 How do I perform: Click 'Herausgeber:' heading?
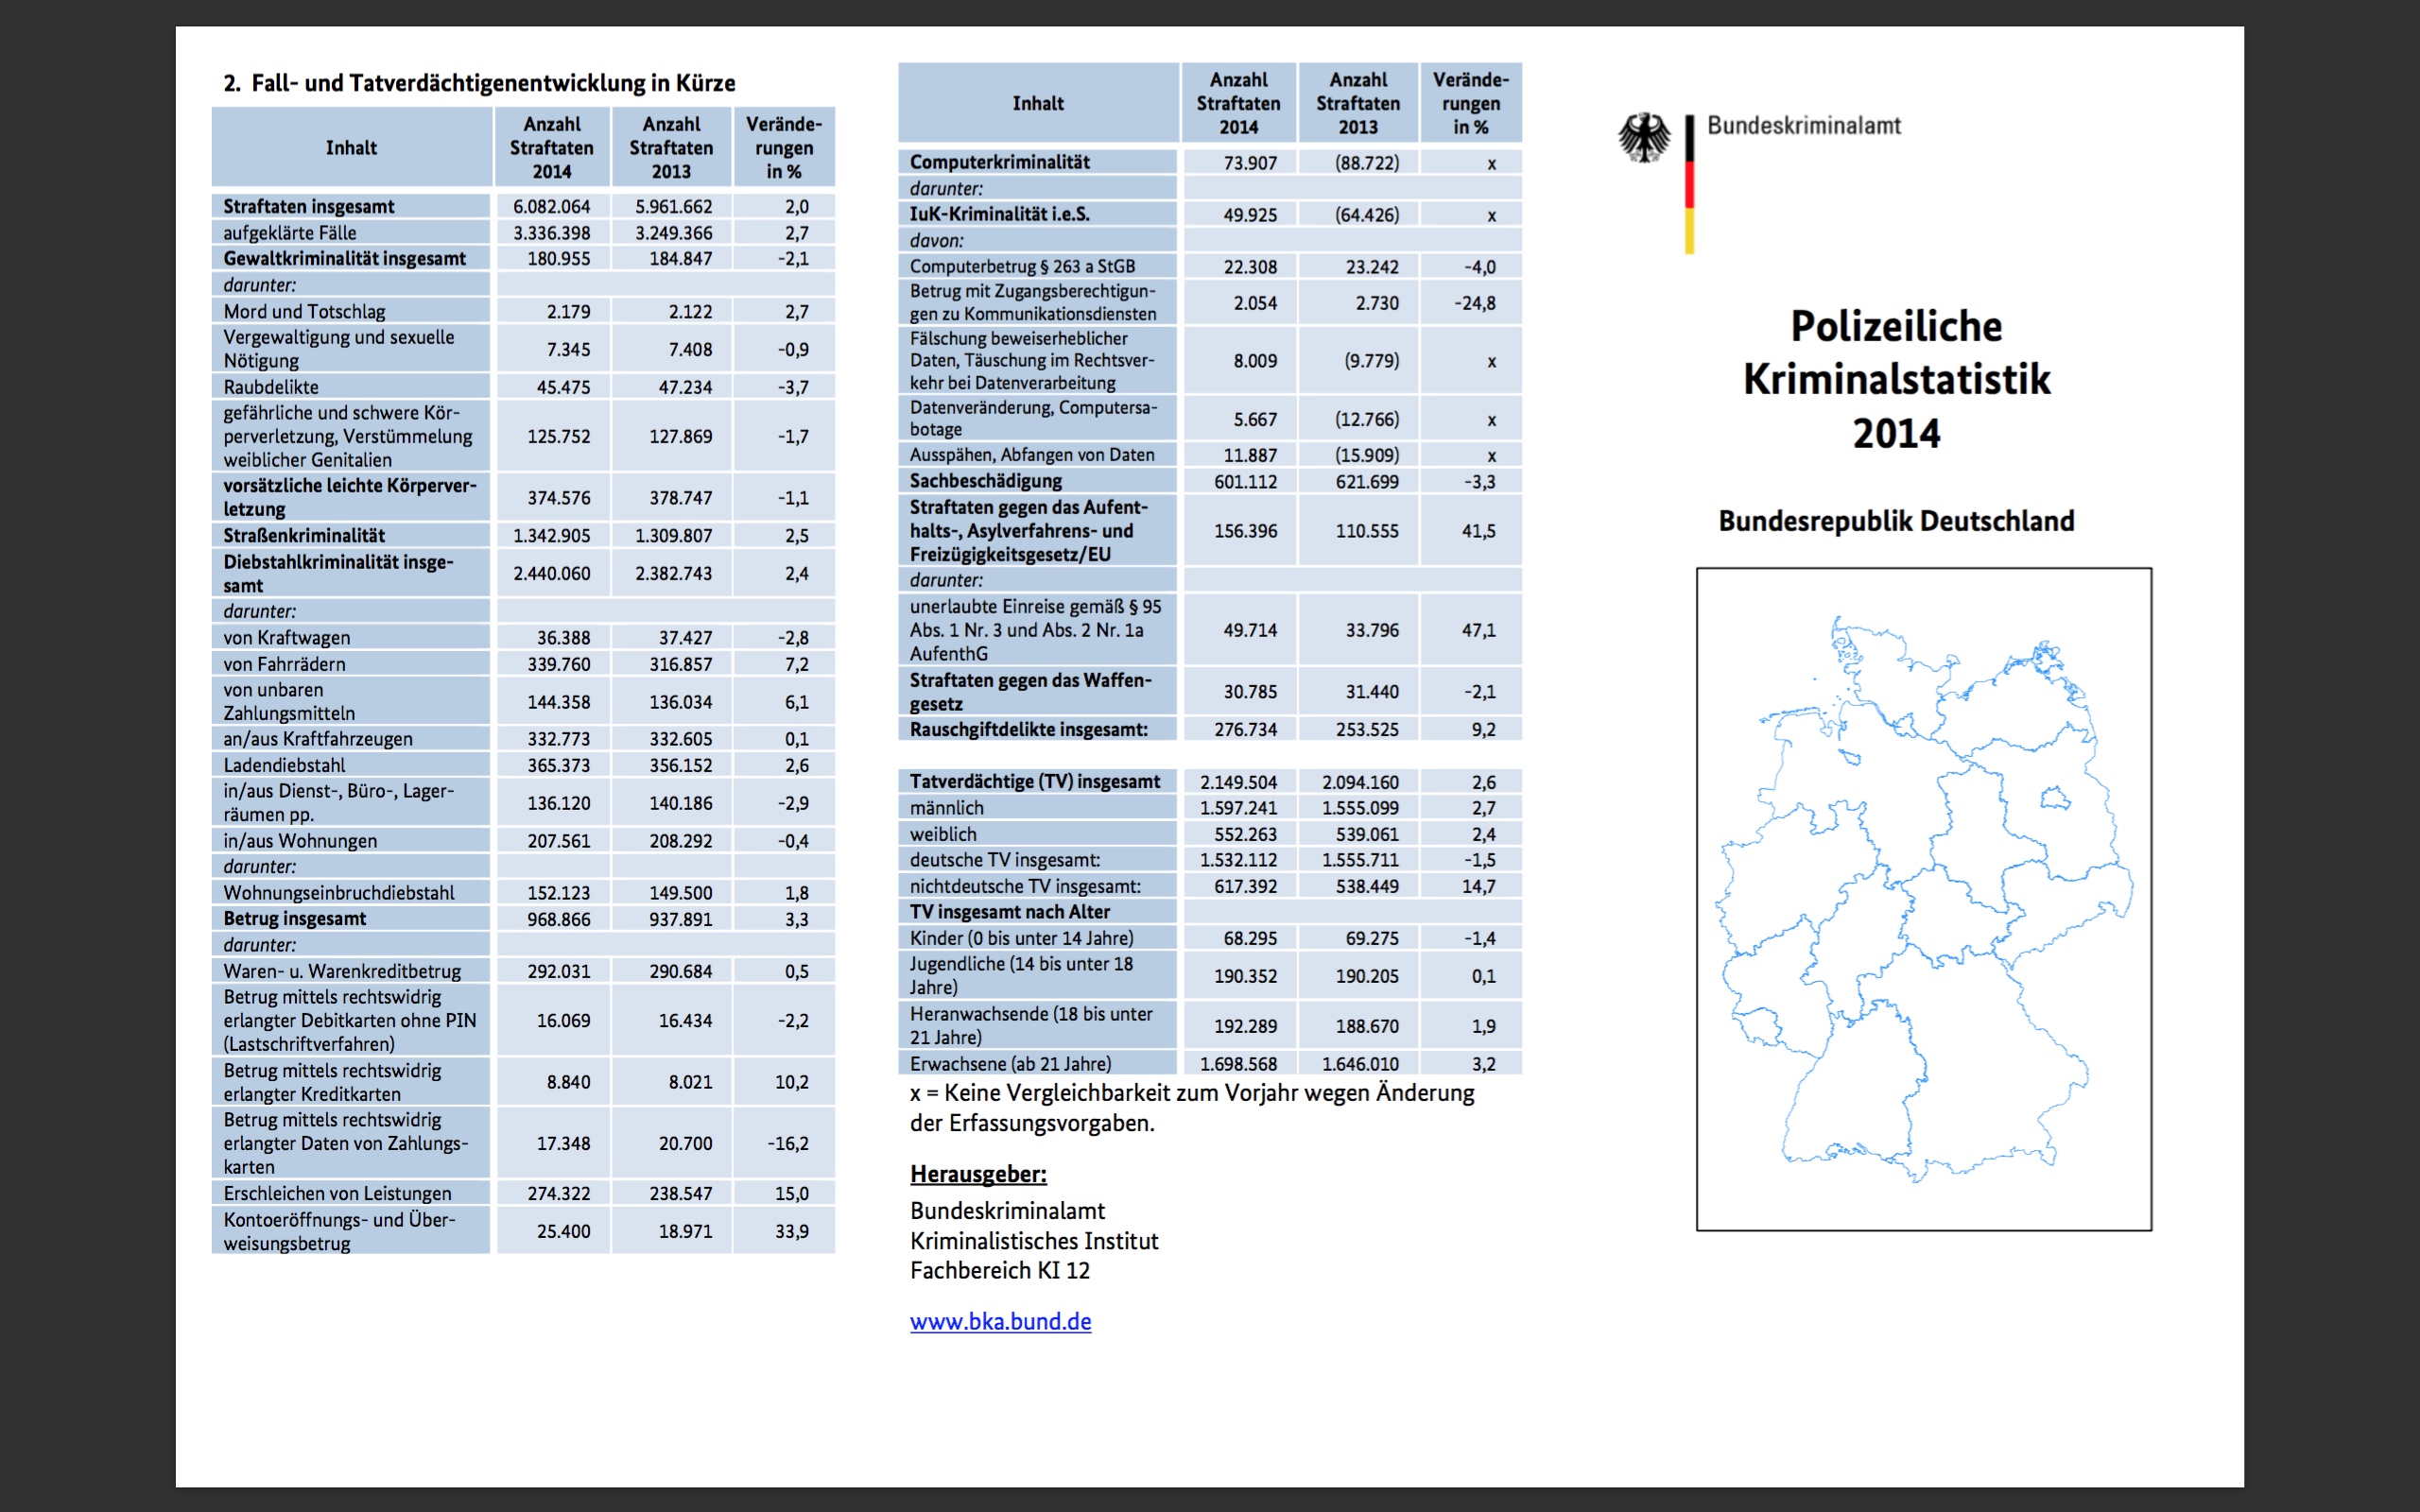[978, 1174]
